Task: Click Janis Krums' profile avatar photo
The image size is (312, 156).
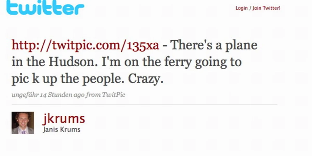Action: tap(23, 123)
